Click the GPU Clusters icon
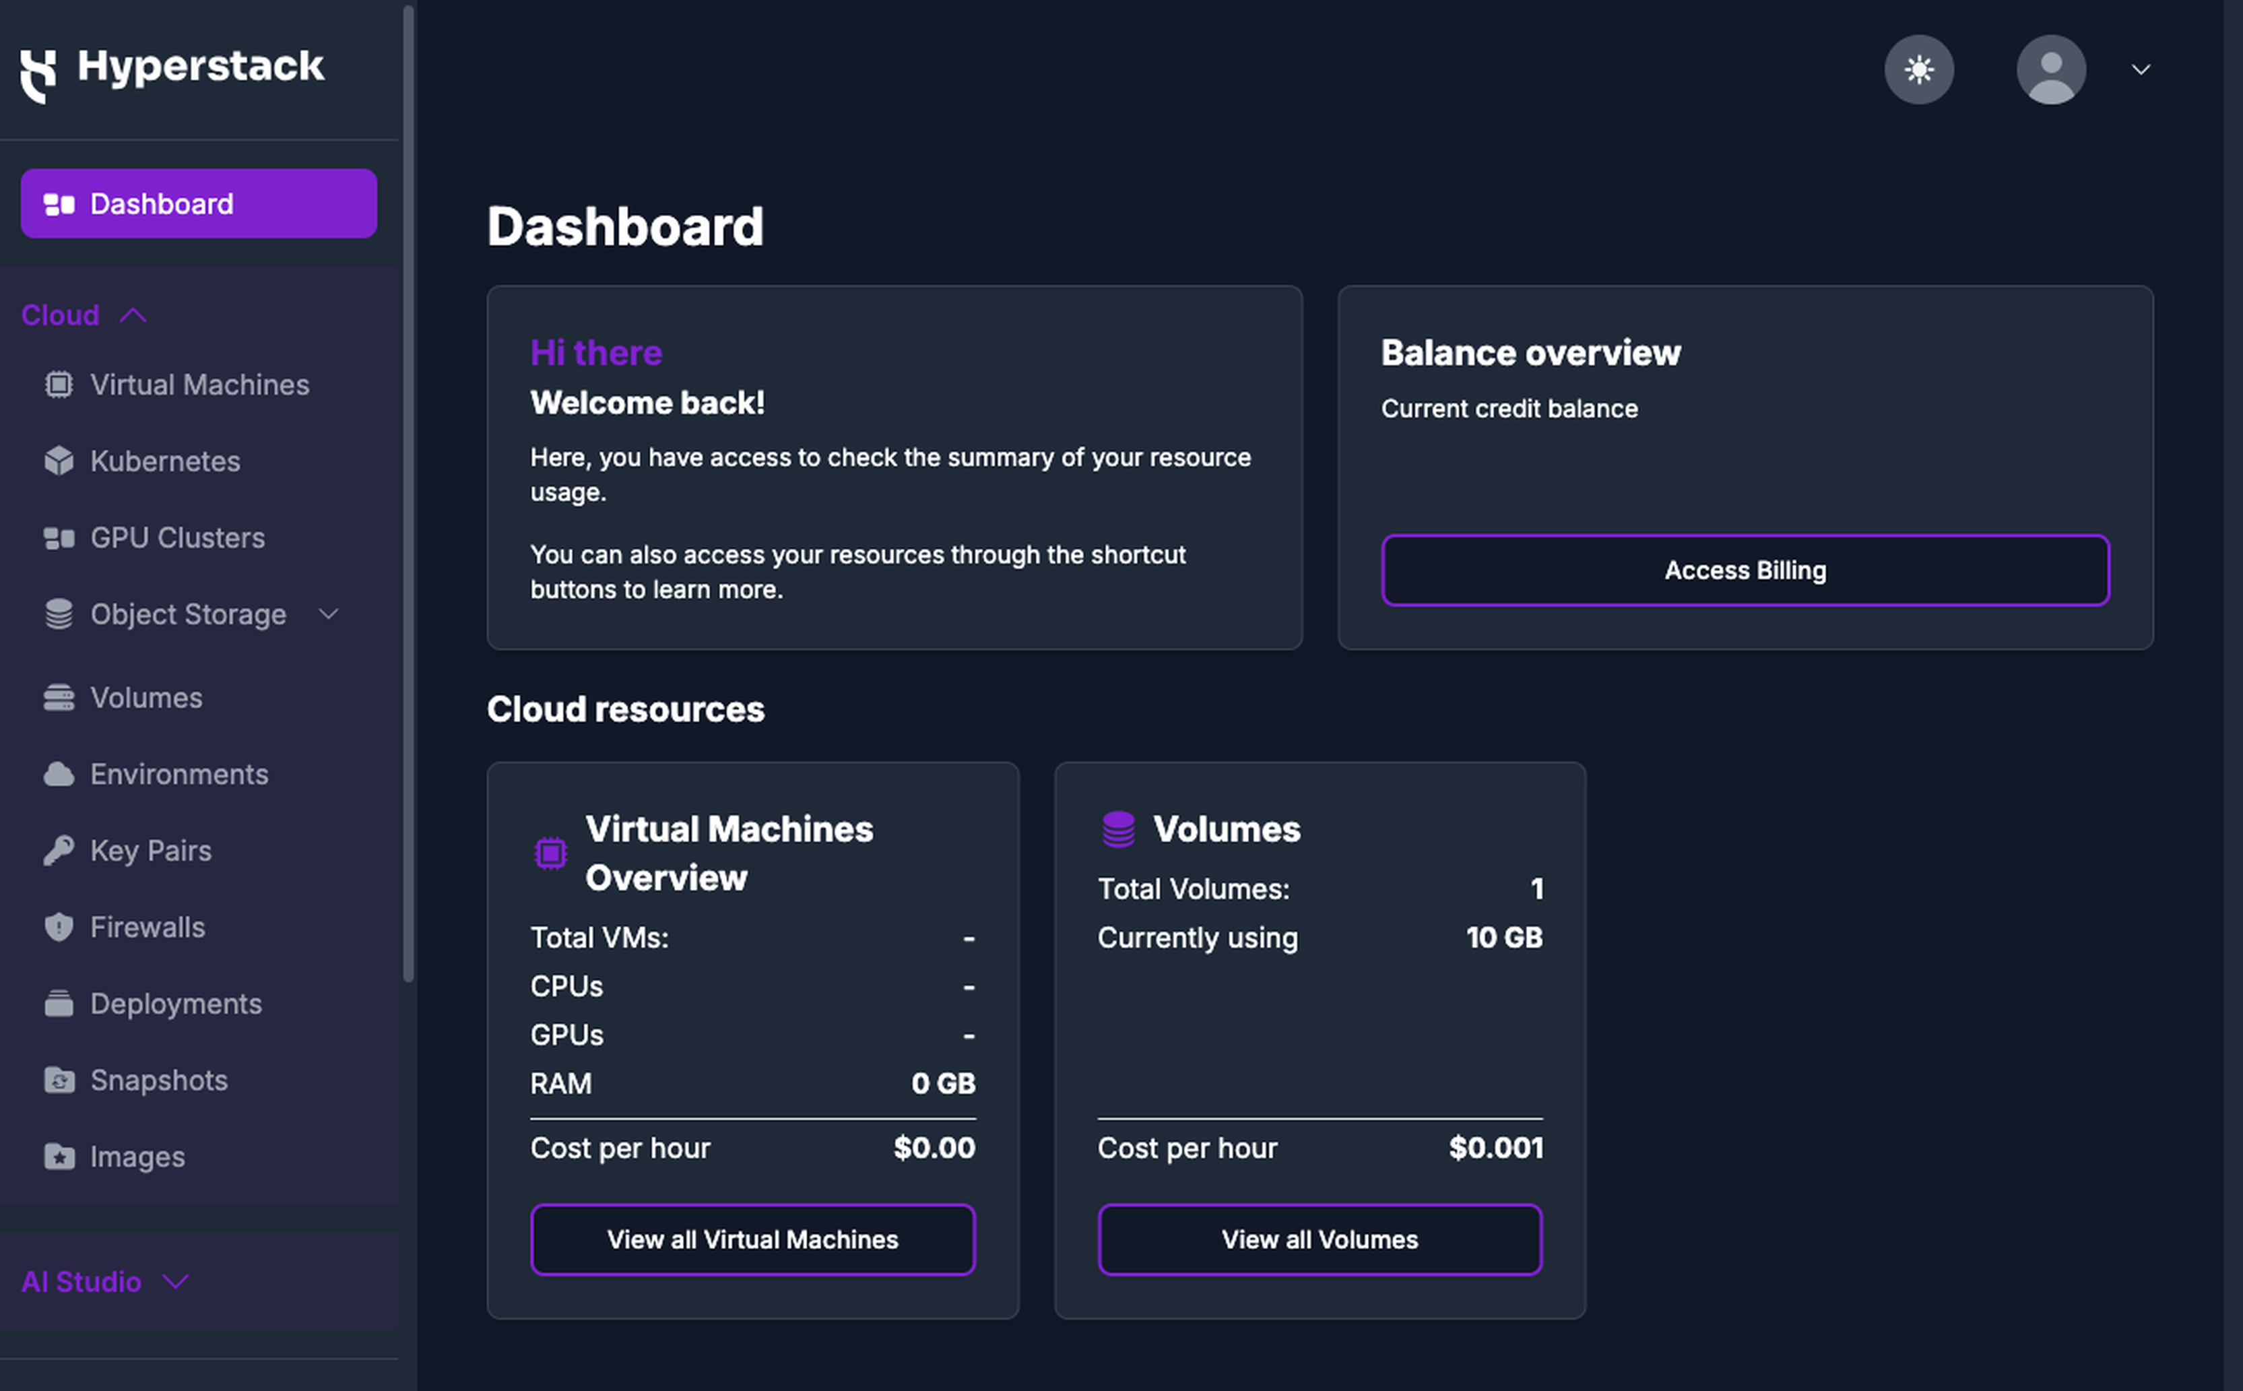2243x1391 pixels. tap(59, 538)
